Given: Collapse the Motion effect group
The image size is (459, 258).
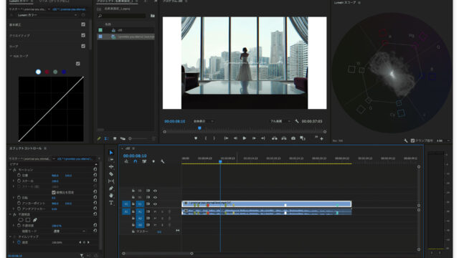Looking at the screenshot, I should pos(10,170).
